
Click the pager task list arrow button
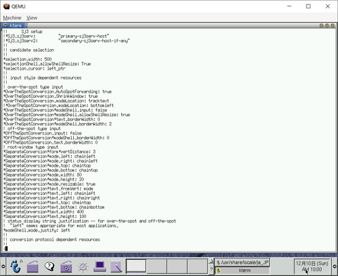coord(211,261)
